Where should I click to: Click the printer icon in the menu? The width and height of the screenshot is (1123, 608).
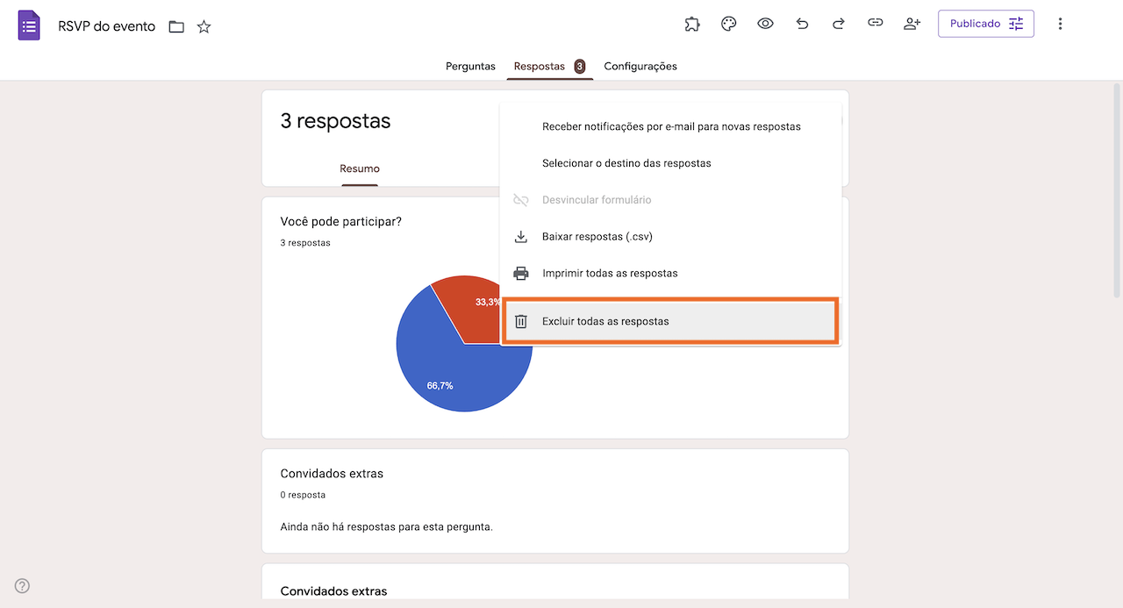[521, 273]
